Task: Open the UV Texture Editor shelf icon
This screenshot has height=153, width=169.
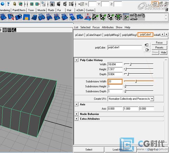Action: point(126,17)
